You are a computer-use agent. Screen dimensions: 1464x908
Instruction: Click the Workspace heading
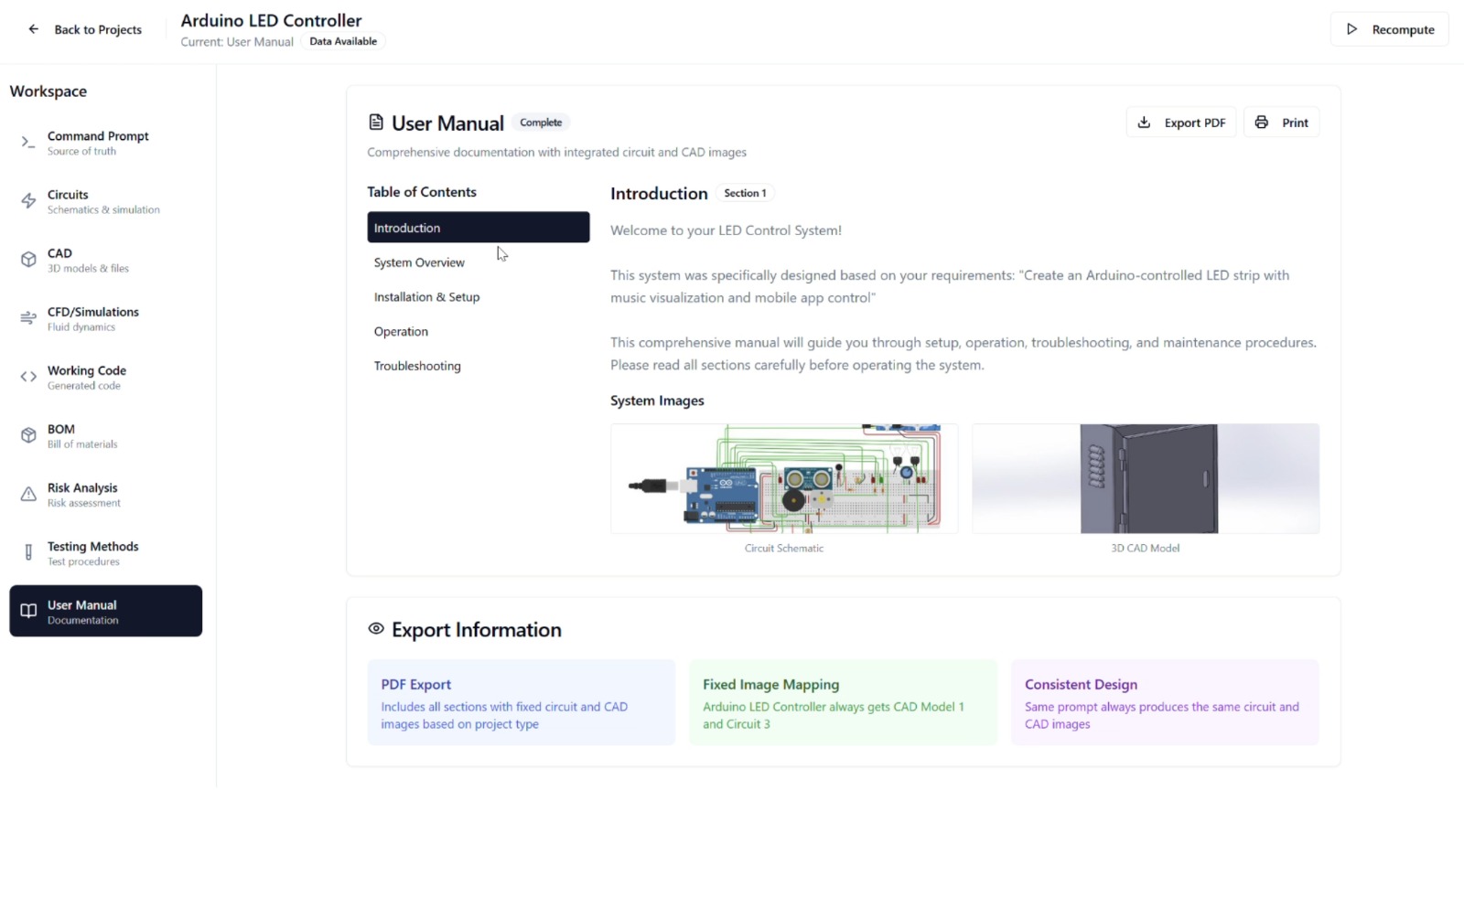pos(48,91)
